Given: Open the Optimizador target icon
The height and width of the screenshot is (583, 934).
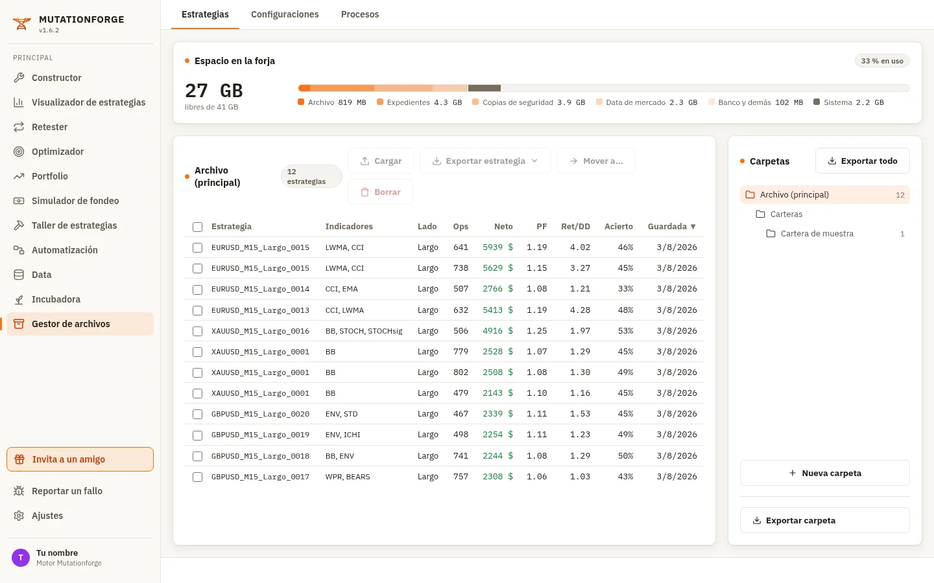Looking at the screenshot, I should coord(19,152).
